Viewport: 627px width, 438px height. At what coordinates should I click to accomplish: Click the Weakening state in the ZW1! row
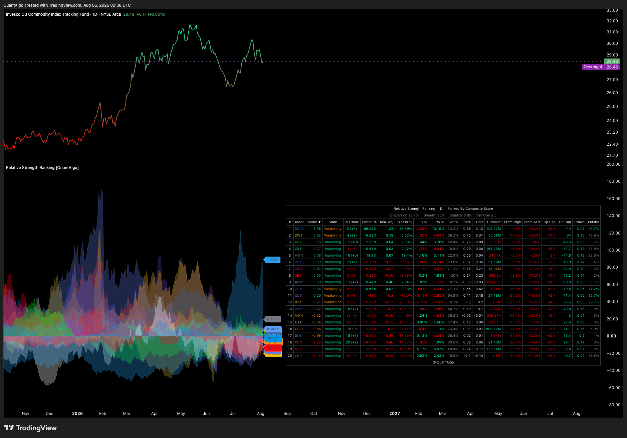[x=333, y=236]
